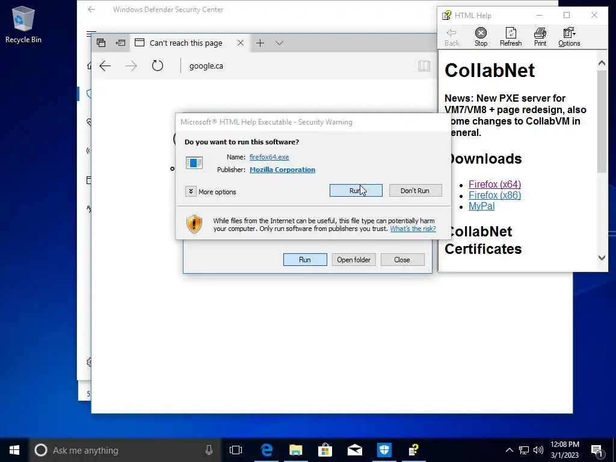Expand More options in security warning
Screen dimensions: 616x462
click(191, 191)
